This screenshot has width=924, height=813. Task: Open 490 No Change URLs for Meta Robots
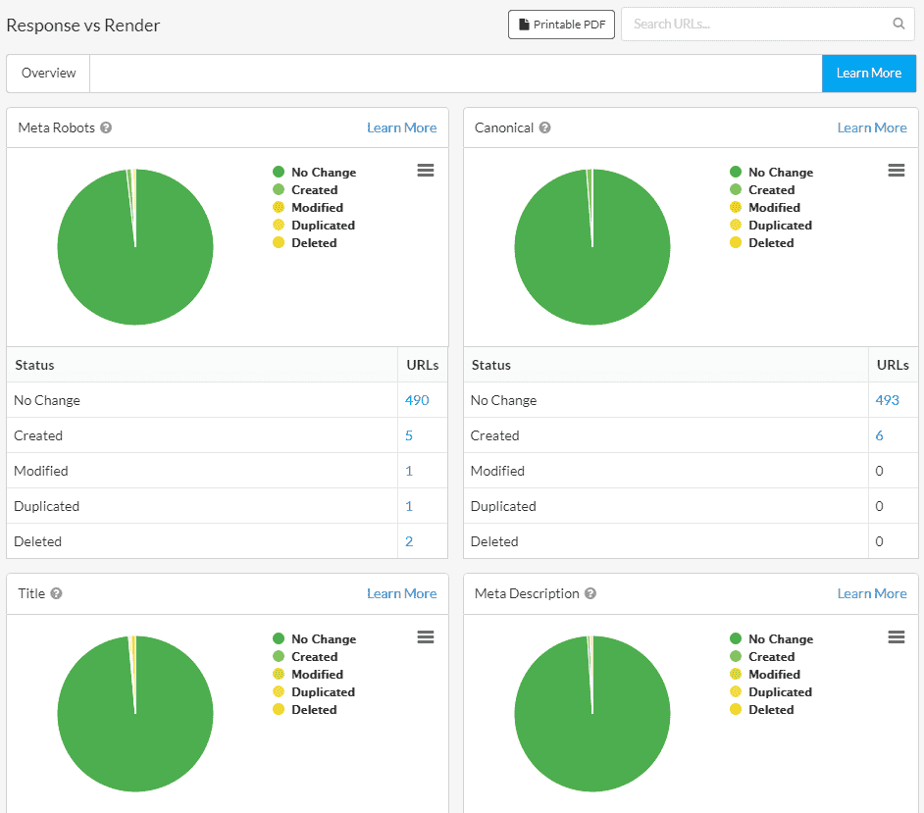click(x=417, y=400)
